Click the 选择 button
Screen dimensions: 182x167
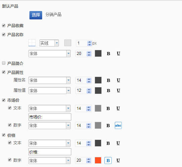(36, 15)
